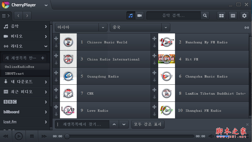The width and height of the screenshot is (252, 142).
Task: Toggle the sidebar hamburger menu
Action: click(6, 16)
